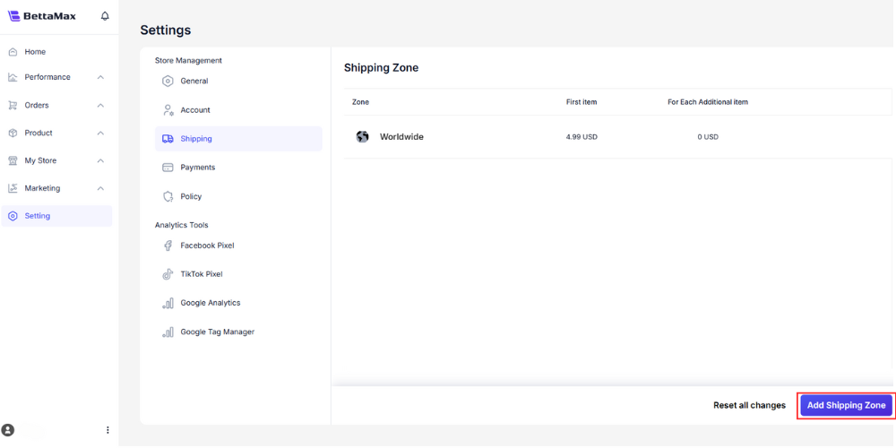The width and height of the screenshot is (896, 448).
Task: Click the My Store shop icon
Action: click(x=13, y=160)
